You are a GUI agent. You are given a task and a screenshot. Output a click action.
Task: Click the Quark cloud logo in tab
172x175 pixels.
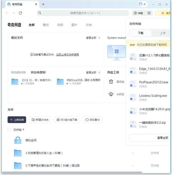(x=9, y=4)
